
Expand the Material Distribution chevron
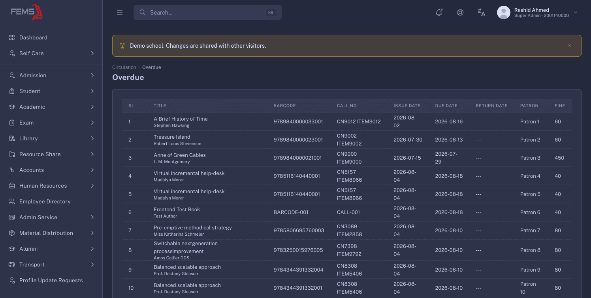pos(92,233)
